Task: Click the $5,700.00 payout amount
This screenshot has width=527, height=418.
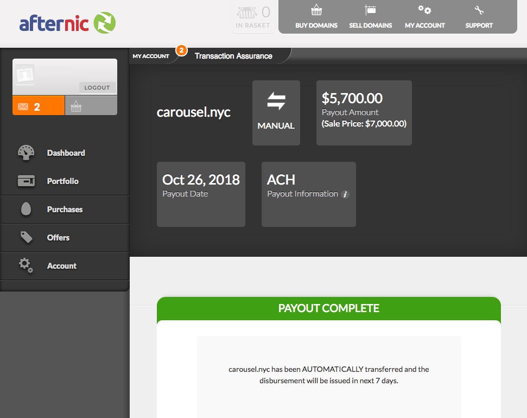Action: [352, 98]
